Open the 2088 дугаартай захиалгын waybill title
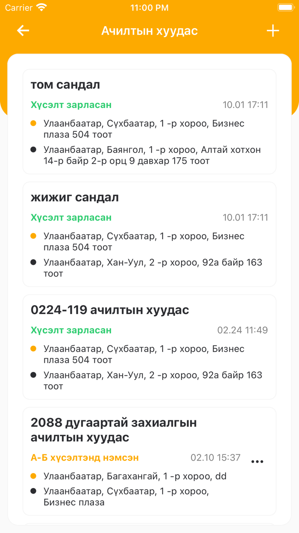This screenshot has width=299, height=533. [114, 430]
